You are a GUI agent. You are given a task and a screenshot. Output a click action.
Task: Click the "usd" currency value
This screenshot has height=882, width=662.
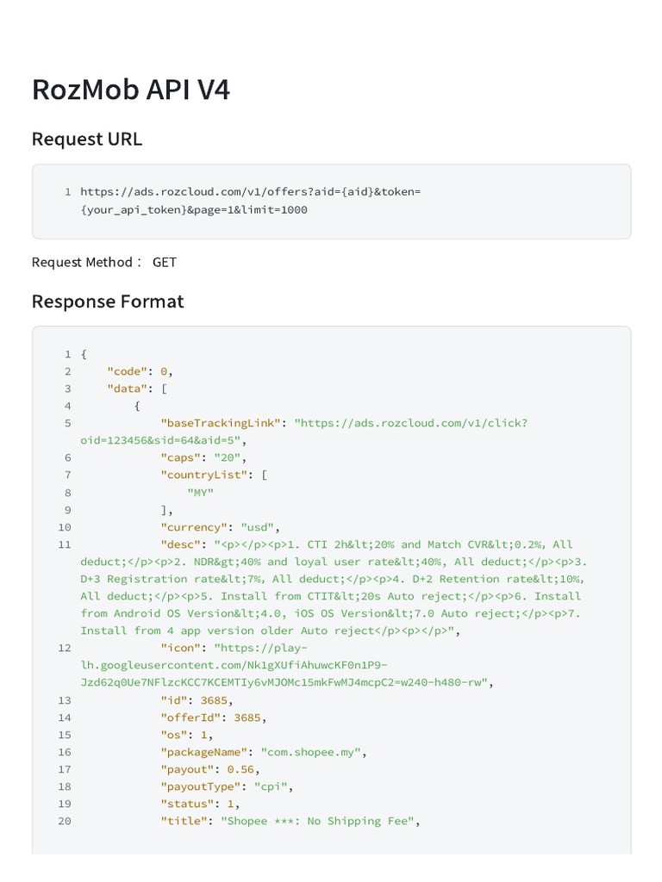pos(258,526)
